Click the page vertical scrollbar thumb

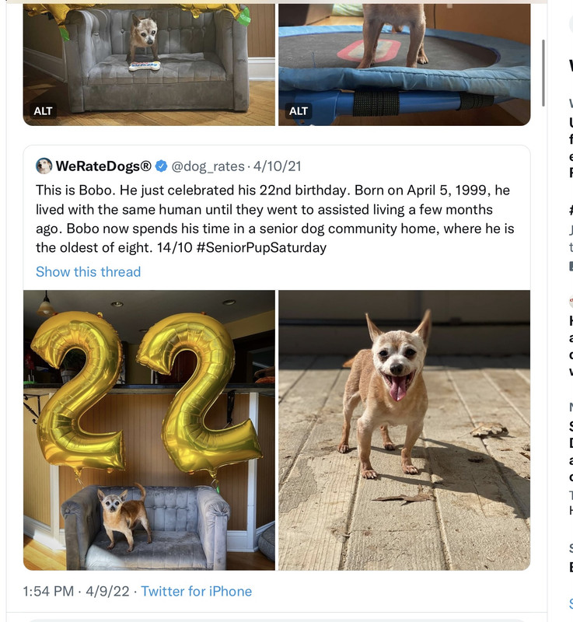pyautogui.click(x=543, y=73)
